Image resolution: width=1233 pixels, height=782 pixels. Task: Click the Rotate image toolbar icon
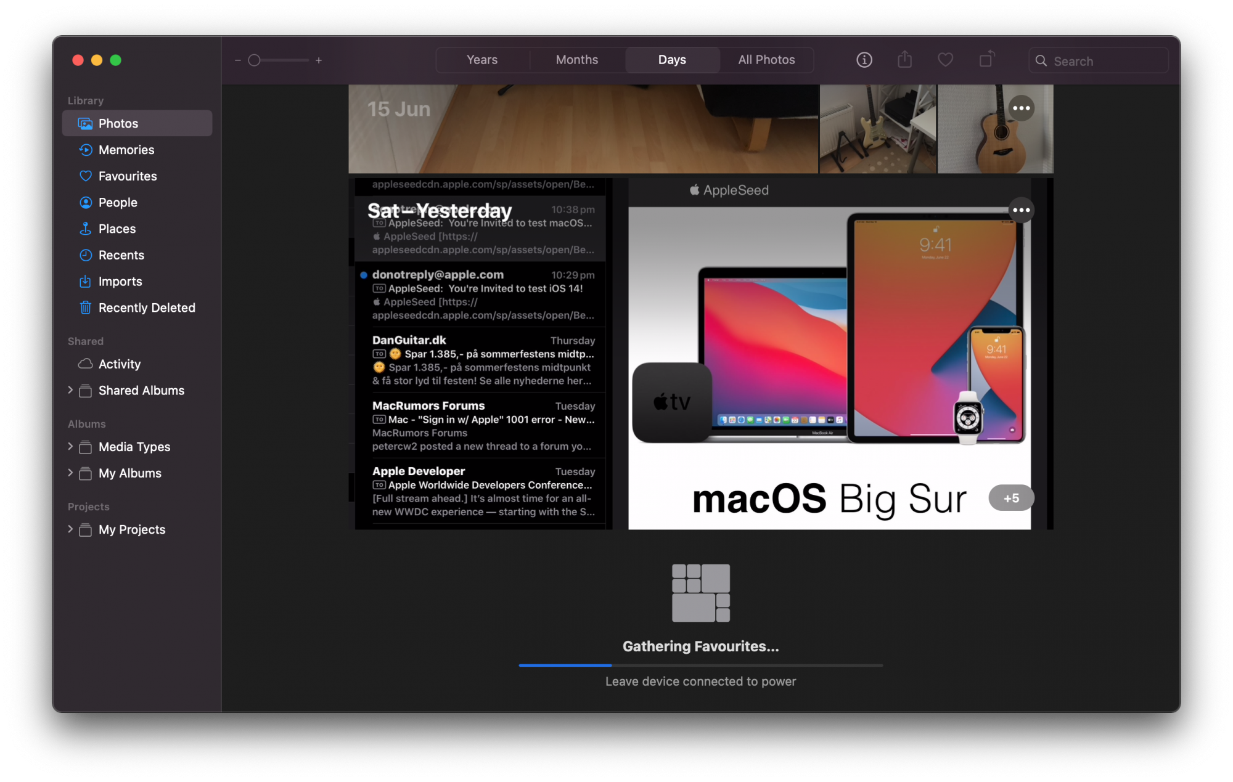tap(986, 59)
